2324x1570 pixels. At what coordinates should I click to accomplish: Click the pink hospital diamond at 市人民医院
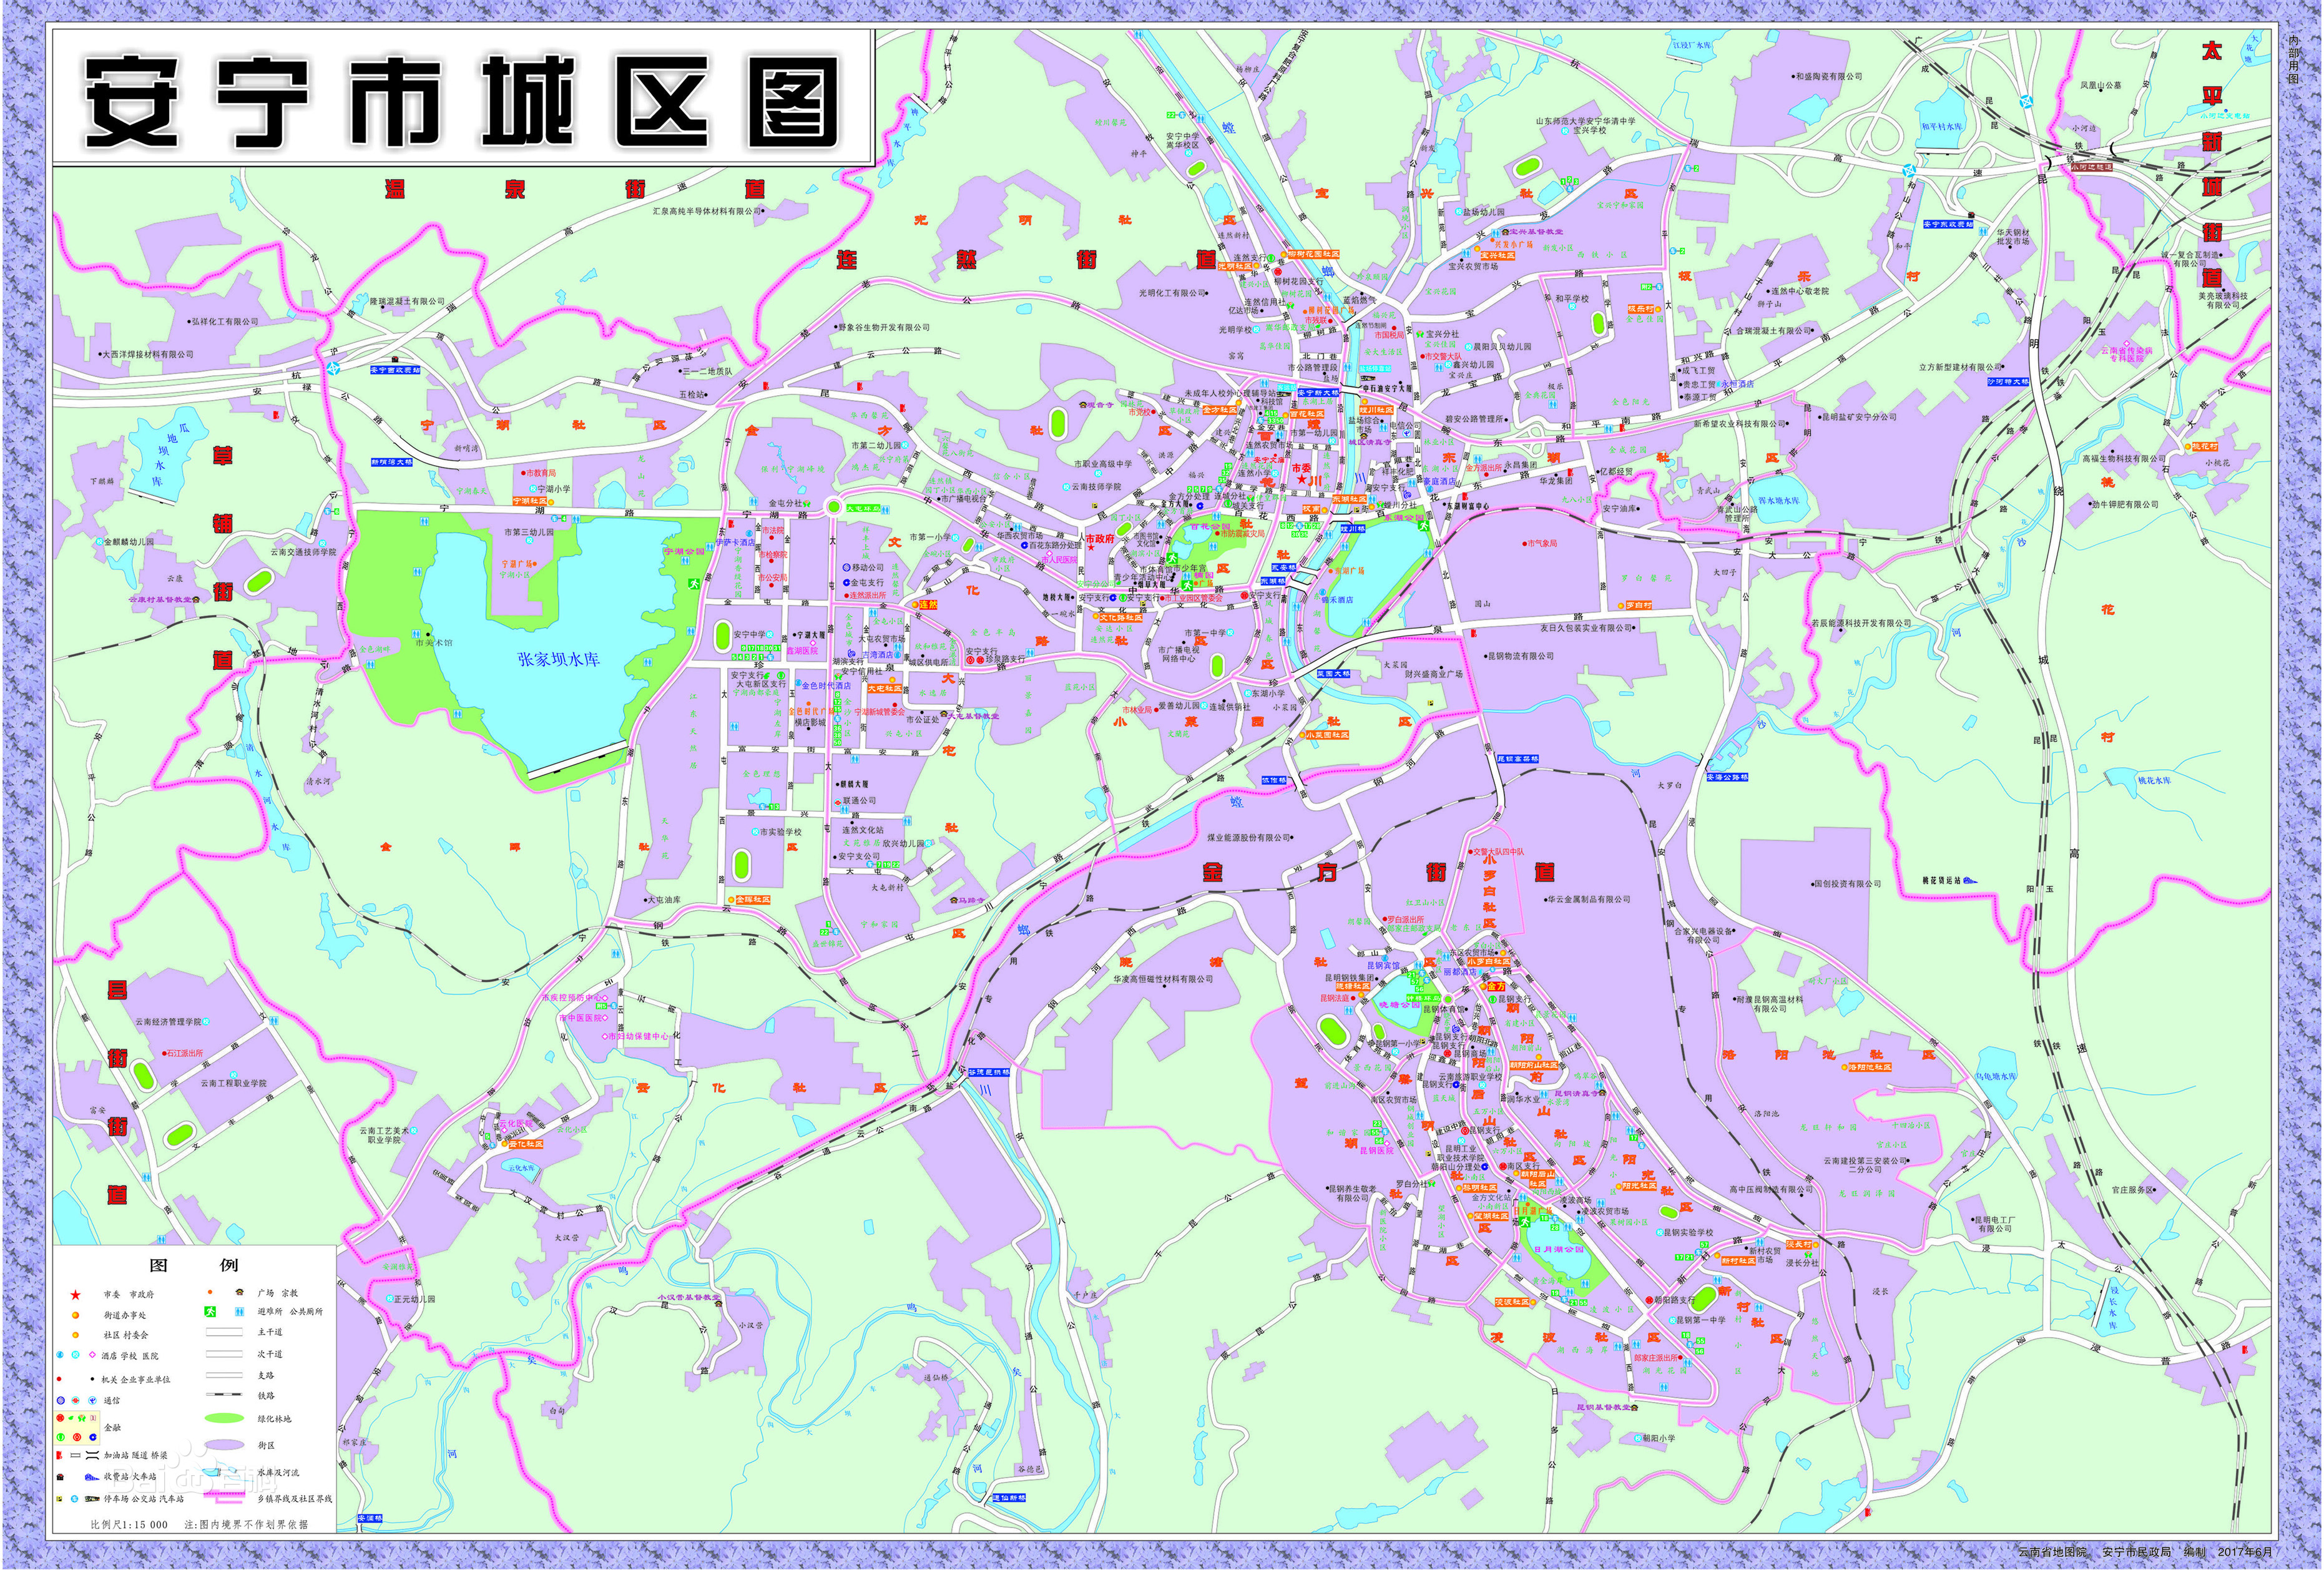tap(1050, 553)
